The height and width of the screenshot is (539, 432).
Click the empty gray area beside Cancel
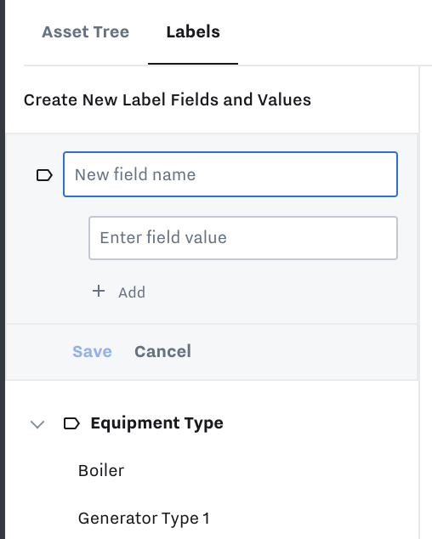[303, 352]
